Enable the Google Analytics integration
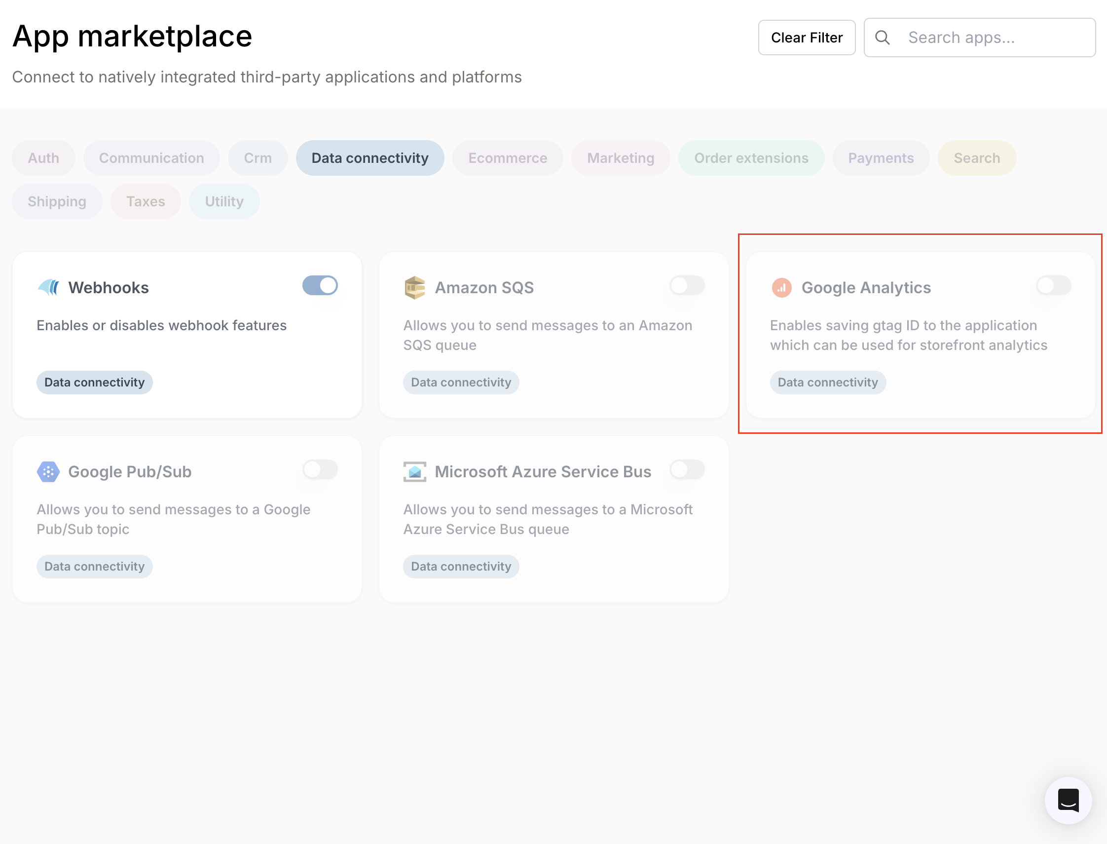 tap(1053, 285)
